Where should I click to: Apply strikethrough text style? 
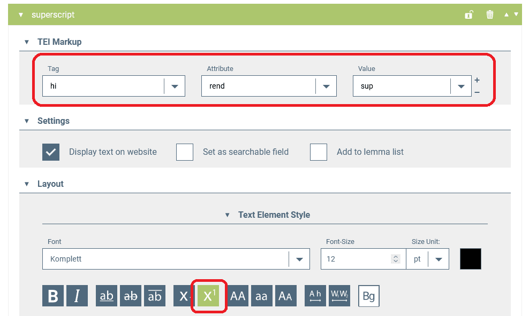(131, 296)
